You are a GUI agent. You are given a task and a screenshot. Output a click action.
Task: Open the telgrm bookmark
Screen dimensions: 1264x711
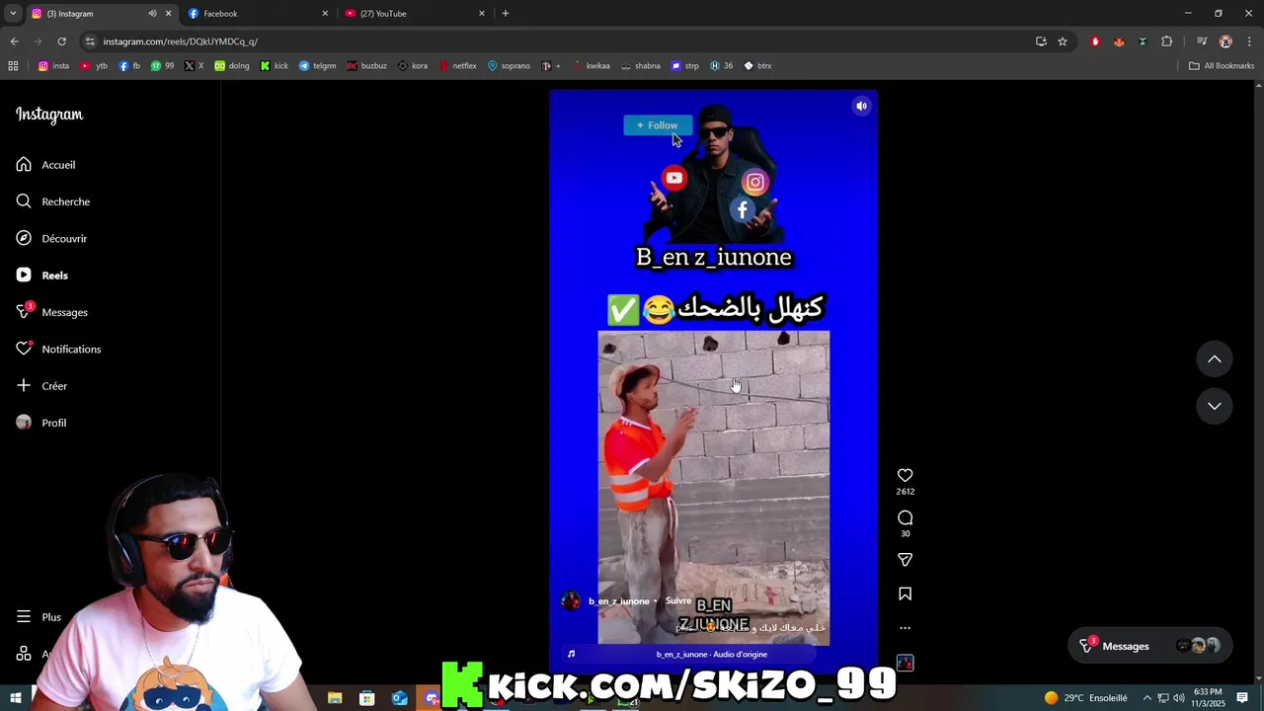click(318, 66)
